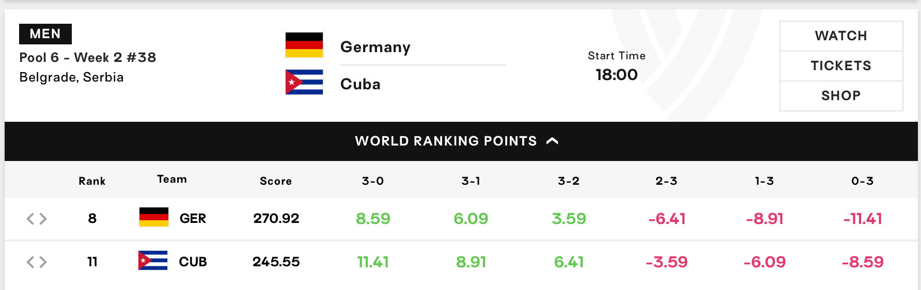
Task: Open the SHOP option
Action: [x=841, y=95]
